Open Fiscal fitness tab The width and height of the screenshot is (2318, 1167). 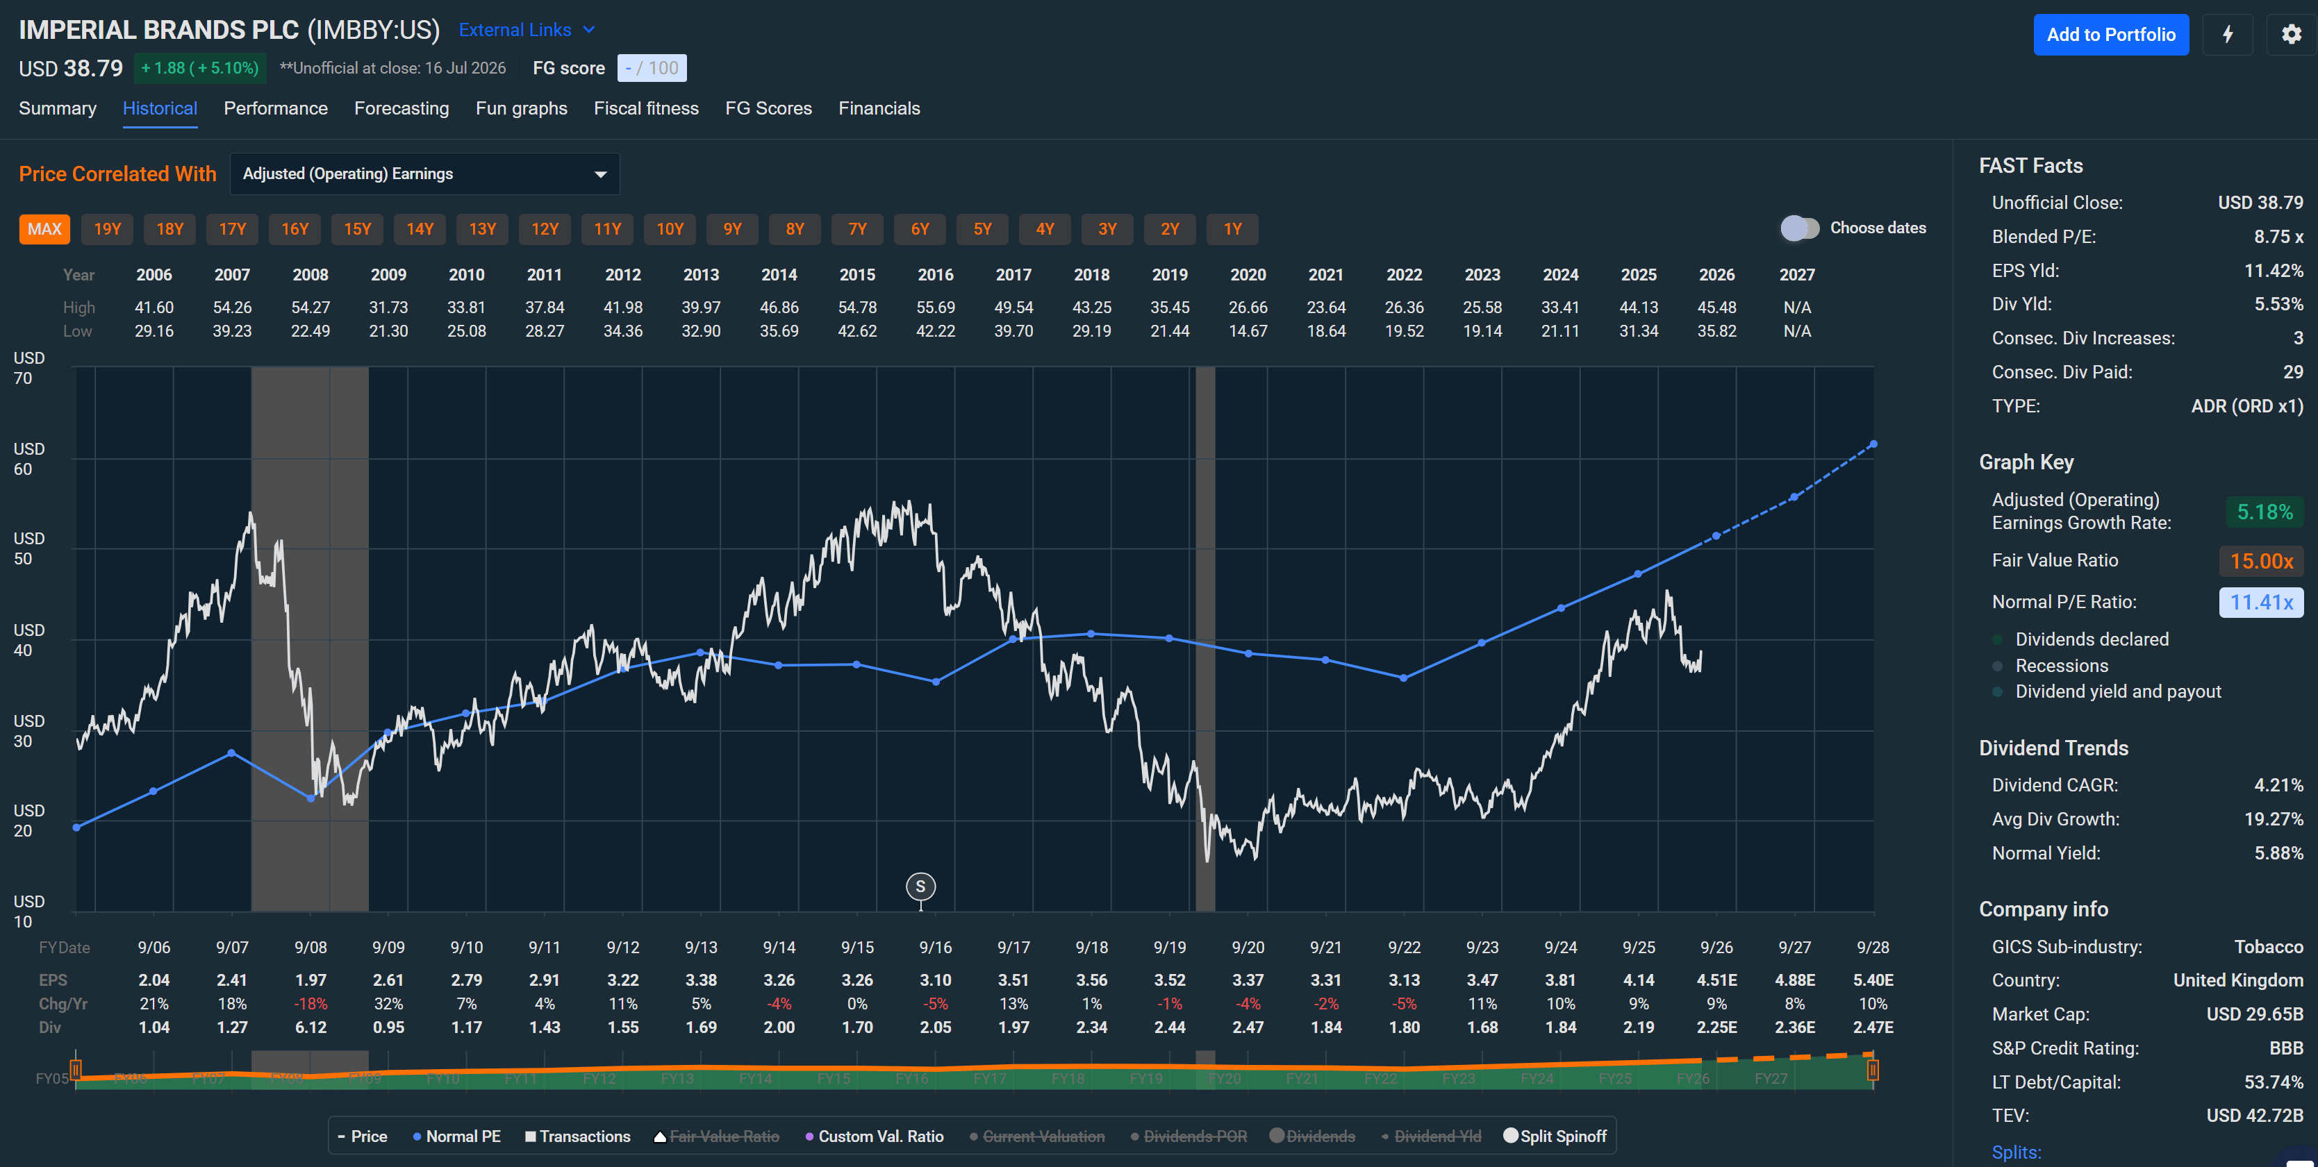click(646, 108)
